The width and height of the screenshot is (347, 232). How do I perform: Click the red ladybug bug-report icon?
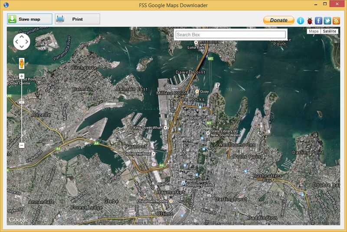[x=310, y=21]
